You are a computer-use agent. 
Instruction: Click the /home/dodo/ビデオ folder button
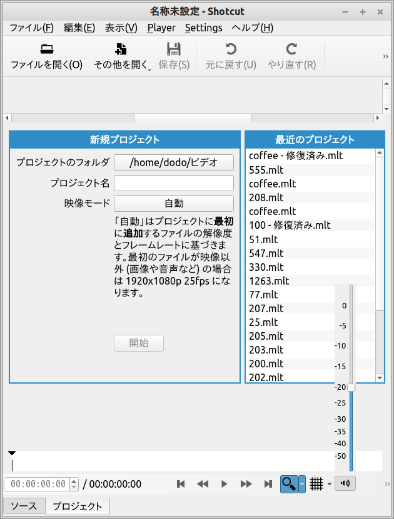pos(173,162)
